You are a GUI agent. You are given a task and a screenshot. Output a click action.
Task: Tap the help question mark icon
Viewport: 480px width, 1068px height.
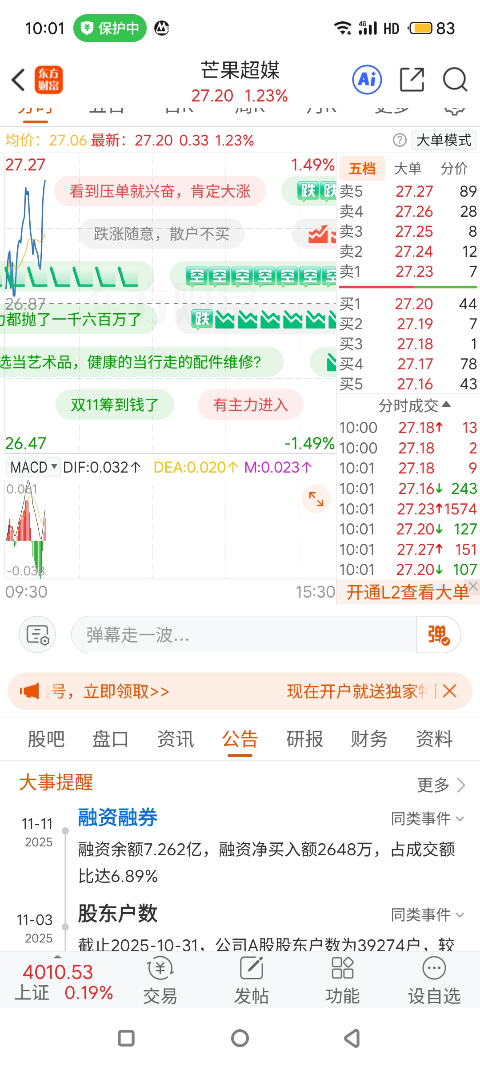[x=400, y=140]
